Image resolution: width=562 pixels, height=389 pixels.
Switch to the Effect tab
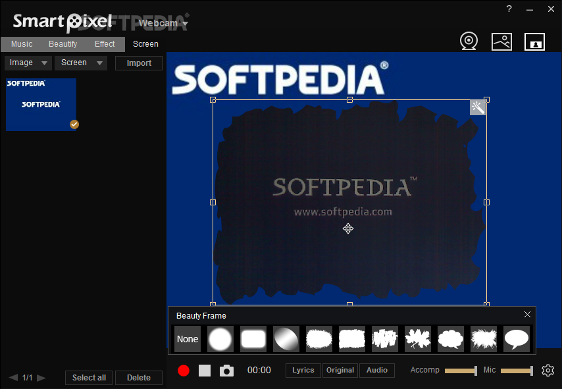105,44
